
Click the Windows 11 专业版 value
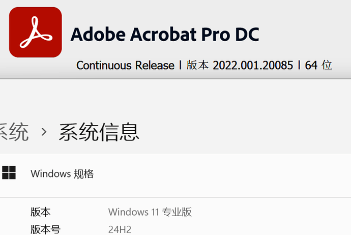click(x=150, y=212)
